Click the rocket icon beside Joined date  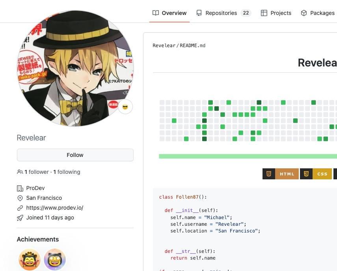(x=20, y=218)
